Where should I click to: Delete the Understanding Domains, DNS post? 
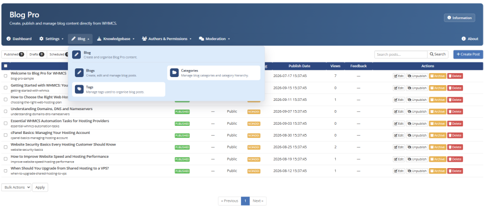click(x=455, y=112)
